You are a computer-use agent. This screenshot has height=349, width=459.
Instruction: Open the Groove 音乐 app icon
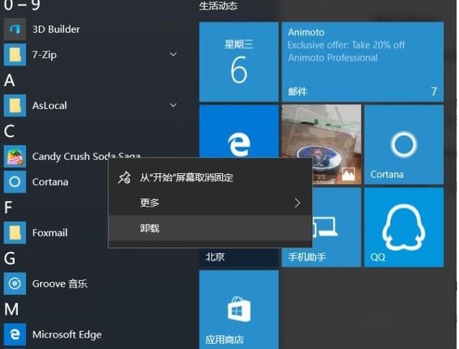click(14, 284)
